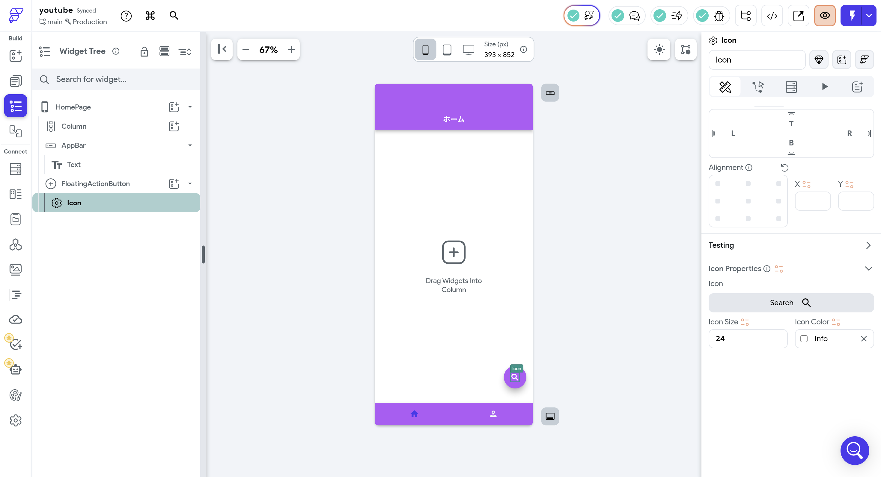
Task: Click the Search icon picker button
Action: (x=791, y=303)
